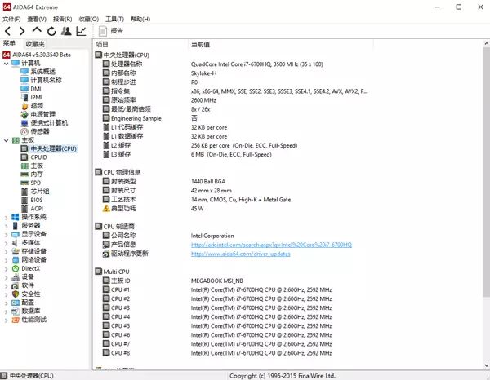Open the 报告(R) menu
The width and height of the screenshot is (490, 380).
[63, 19]
